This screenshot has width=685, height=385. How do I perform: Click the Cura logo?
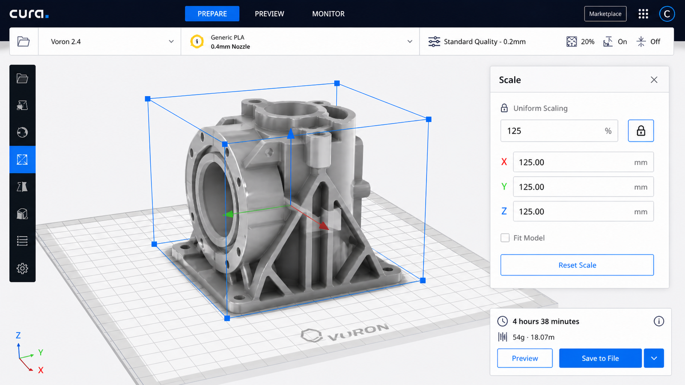click(29, 14)
